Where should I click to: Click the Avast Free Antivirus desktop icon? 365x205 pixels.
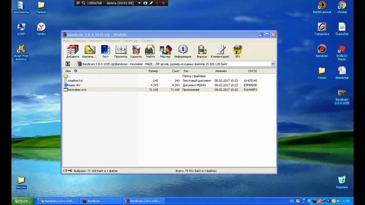[x=21, y=52]
